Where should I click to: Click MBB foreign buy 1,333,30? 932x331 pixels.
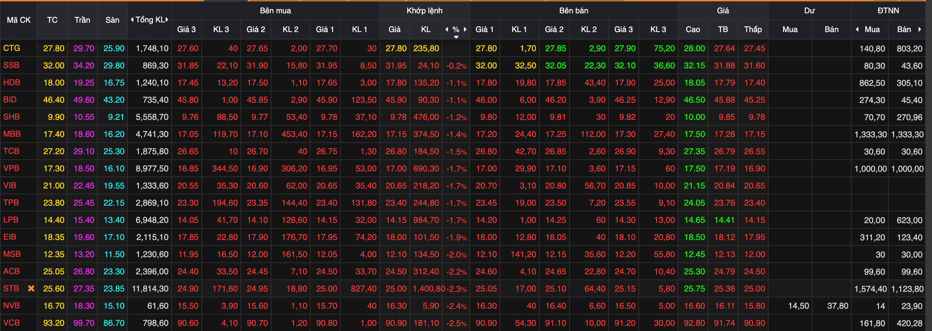[870, 134]
